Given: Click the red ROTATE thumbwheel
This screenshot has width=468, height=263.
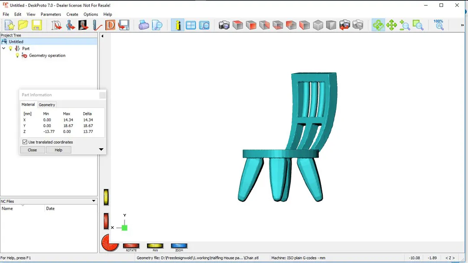Looking at the screenshot, I should (131, 246).
